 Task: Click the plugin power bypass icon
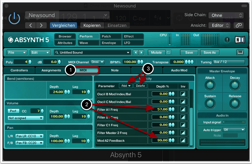coord(14,19)
